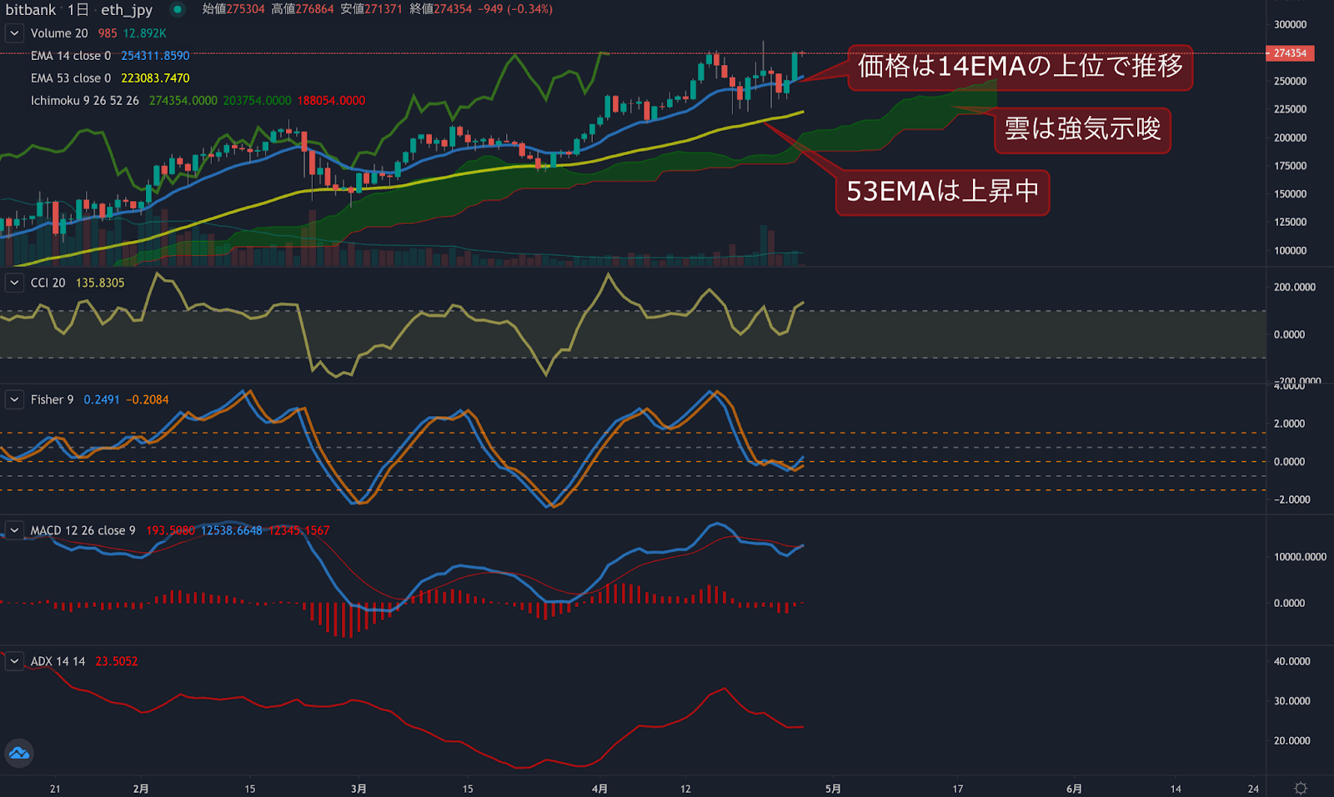
Task: Open chart settings gear on time axis
Action: point(1300,788)
